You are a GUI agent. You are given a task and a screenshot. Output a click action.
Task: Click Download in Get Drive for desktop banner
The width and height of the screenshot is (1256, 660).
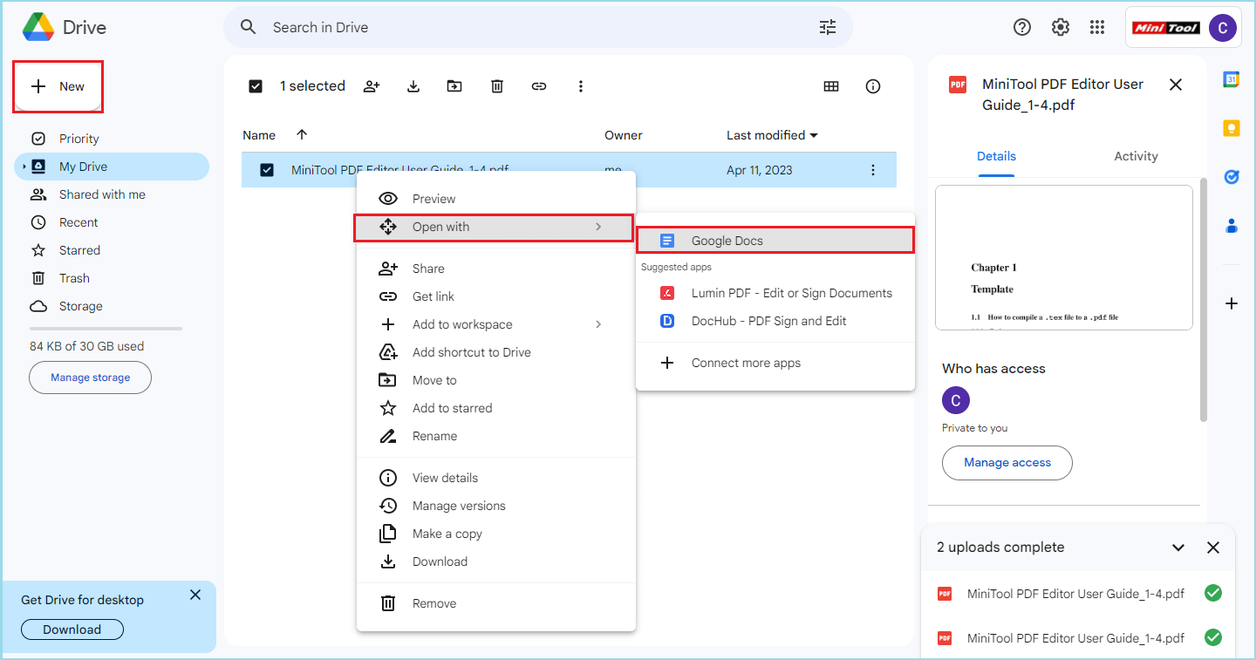[72, 629]
